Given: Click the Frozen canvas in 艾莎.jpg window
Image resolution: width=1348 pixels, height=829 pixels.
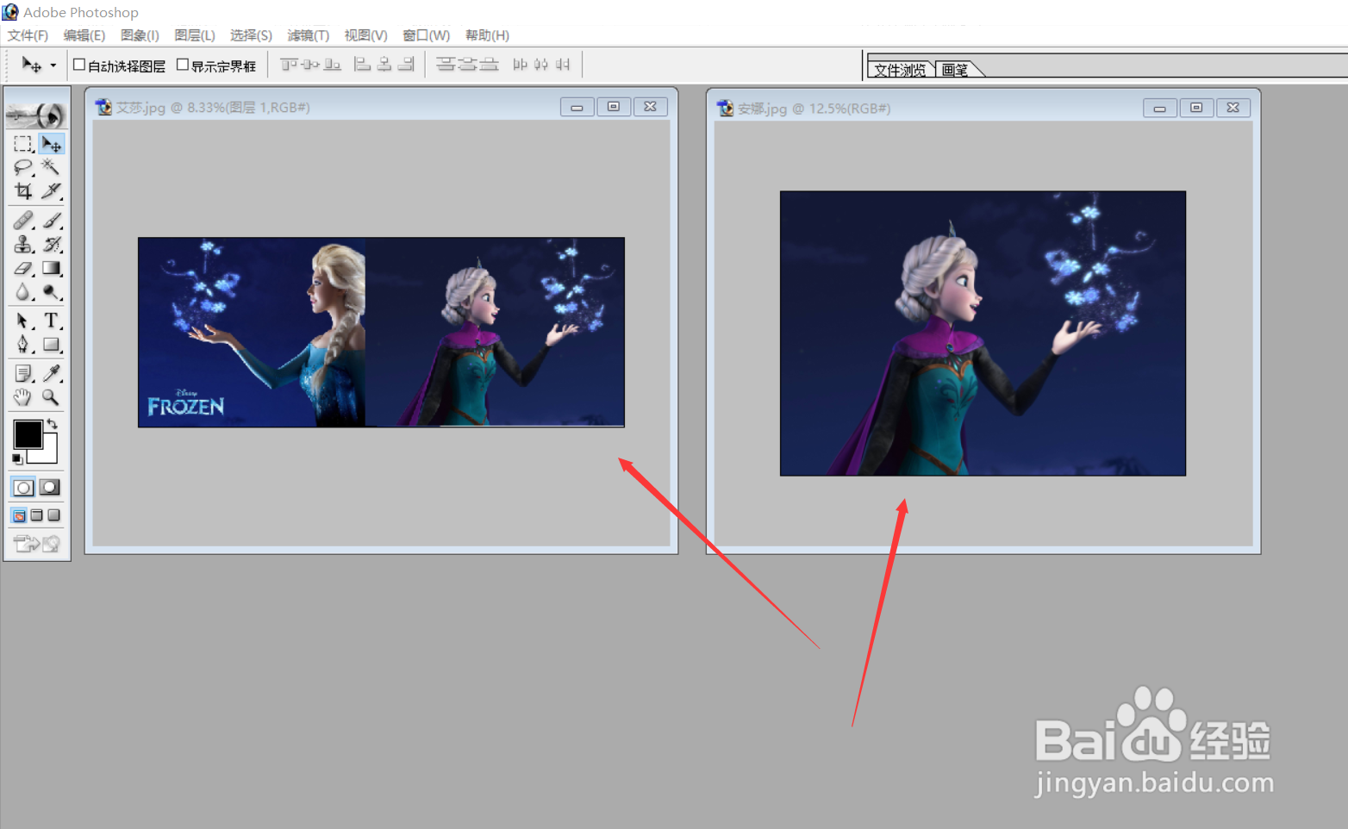Looking at the screenshot, I should pyautogui.click(x=381, y=332).
